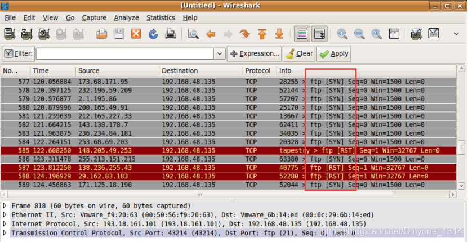Open display filters funnel icon

[x=434, y=33]
